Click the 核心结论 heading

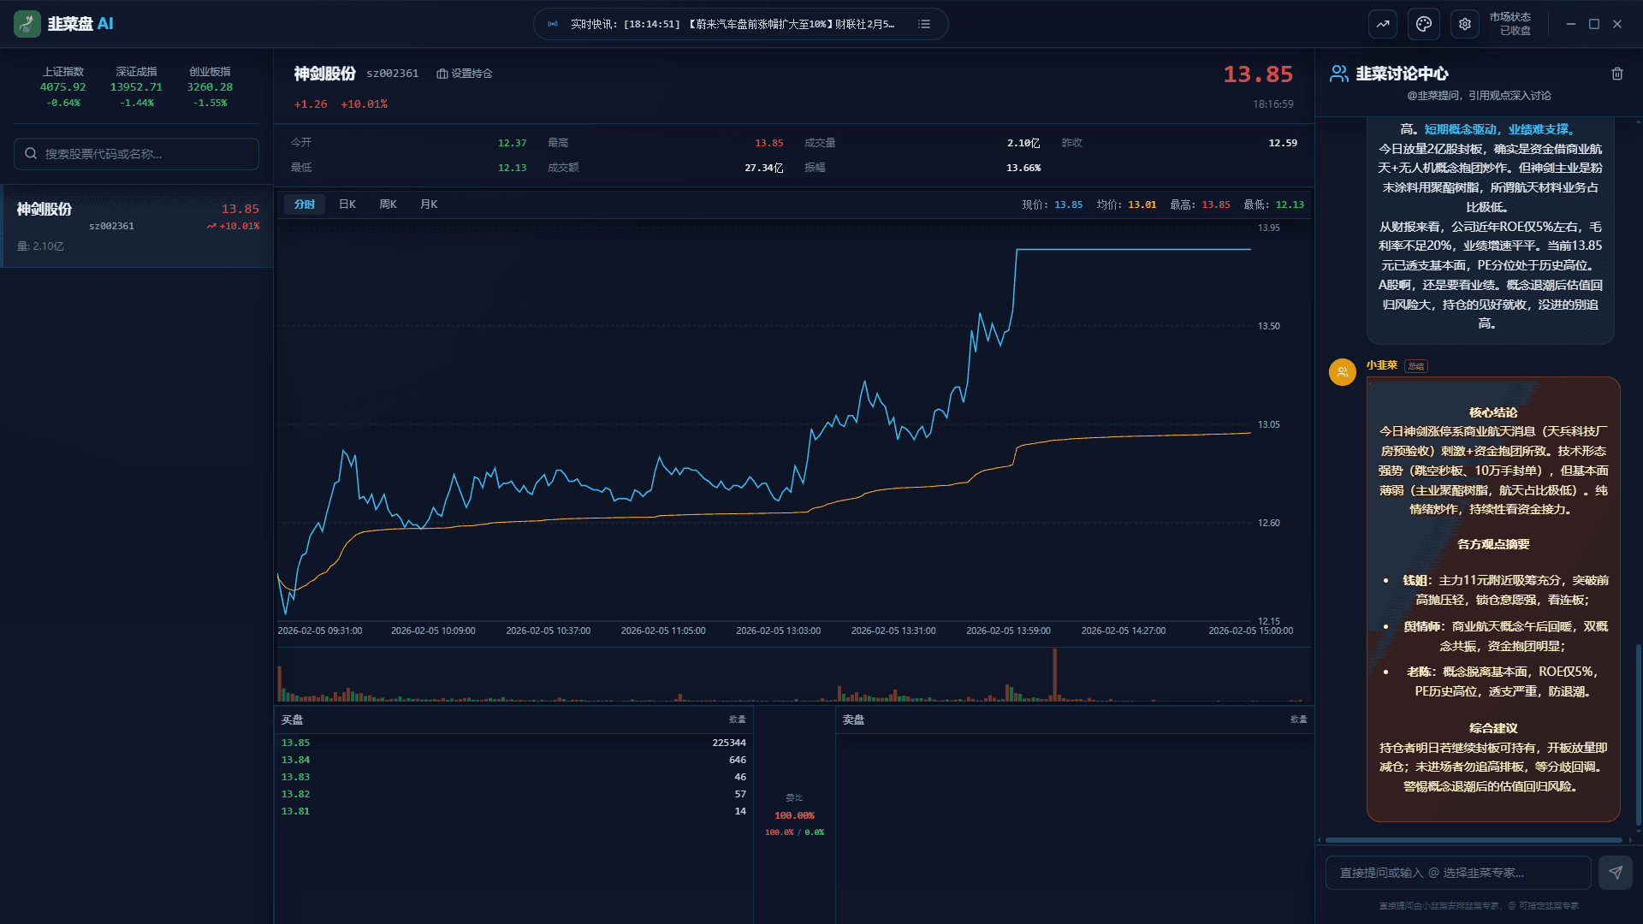point(1493,412)
